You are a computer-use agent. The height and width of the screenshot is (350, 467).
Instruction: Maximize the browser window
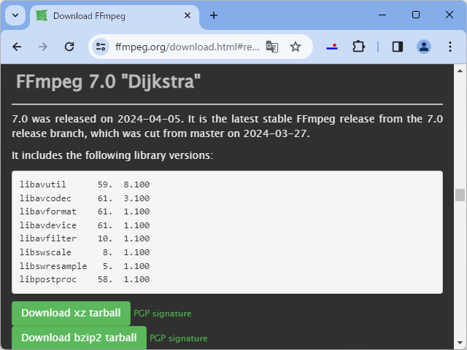pyautogui.click(x=416, y=15)
